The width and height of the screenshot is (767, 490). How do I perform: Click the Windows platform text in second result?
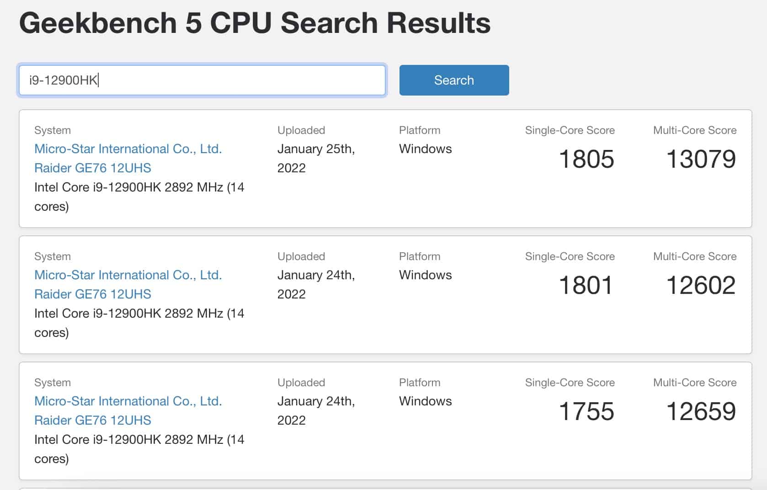(x=425, y=275)
